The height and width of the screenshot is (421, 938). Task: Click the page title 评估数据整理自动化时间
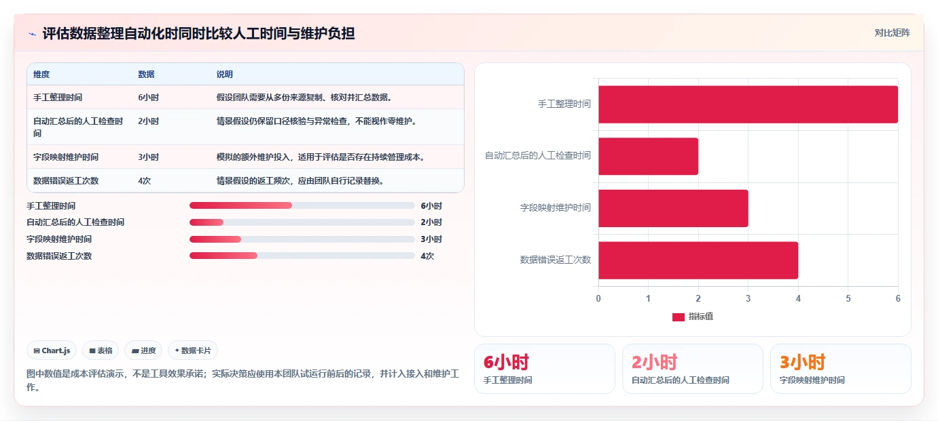click(x=198, y=34)
